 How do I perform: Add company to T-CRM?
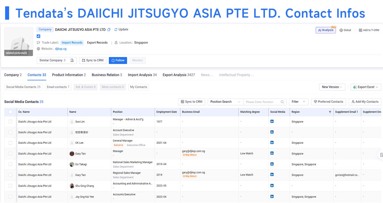pos(369,30)
